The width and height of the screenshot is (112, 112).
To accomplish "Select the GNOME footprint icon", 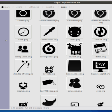I will [x=101, y=104].
